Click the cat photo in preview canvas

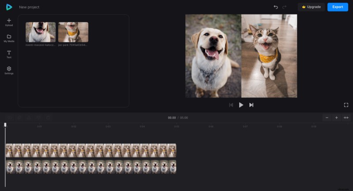tap(269, 56)
